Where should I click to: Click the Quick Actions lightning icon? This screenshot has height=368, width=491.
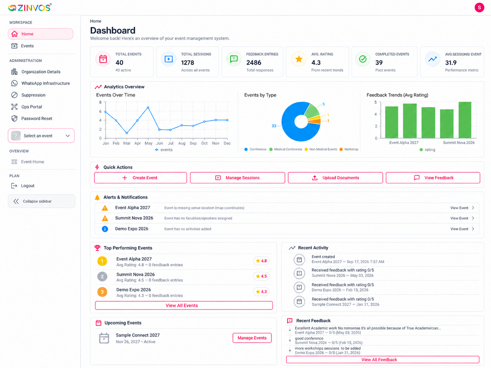[x=97, y=167]
